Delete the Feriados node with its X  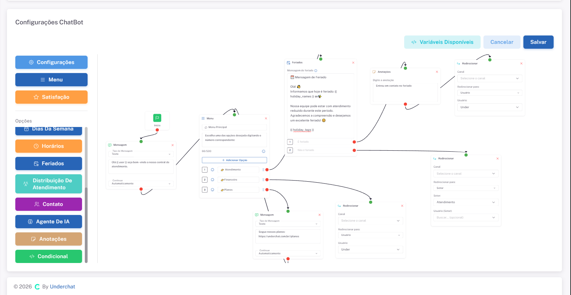tap(353, 63)
